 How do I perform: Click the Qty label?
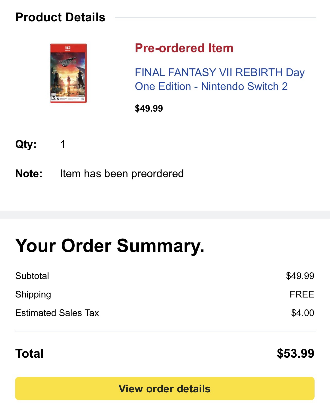click(x=26, y=144)
